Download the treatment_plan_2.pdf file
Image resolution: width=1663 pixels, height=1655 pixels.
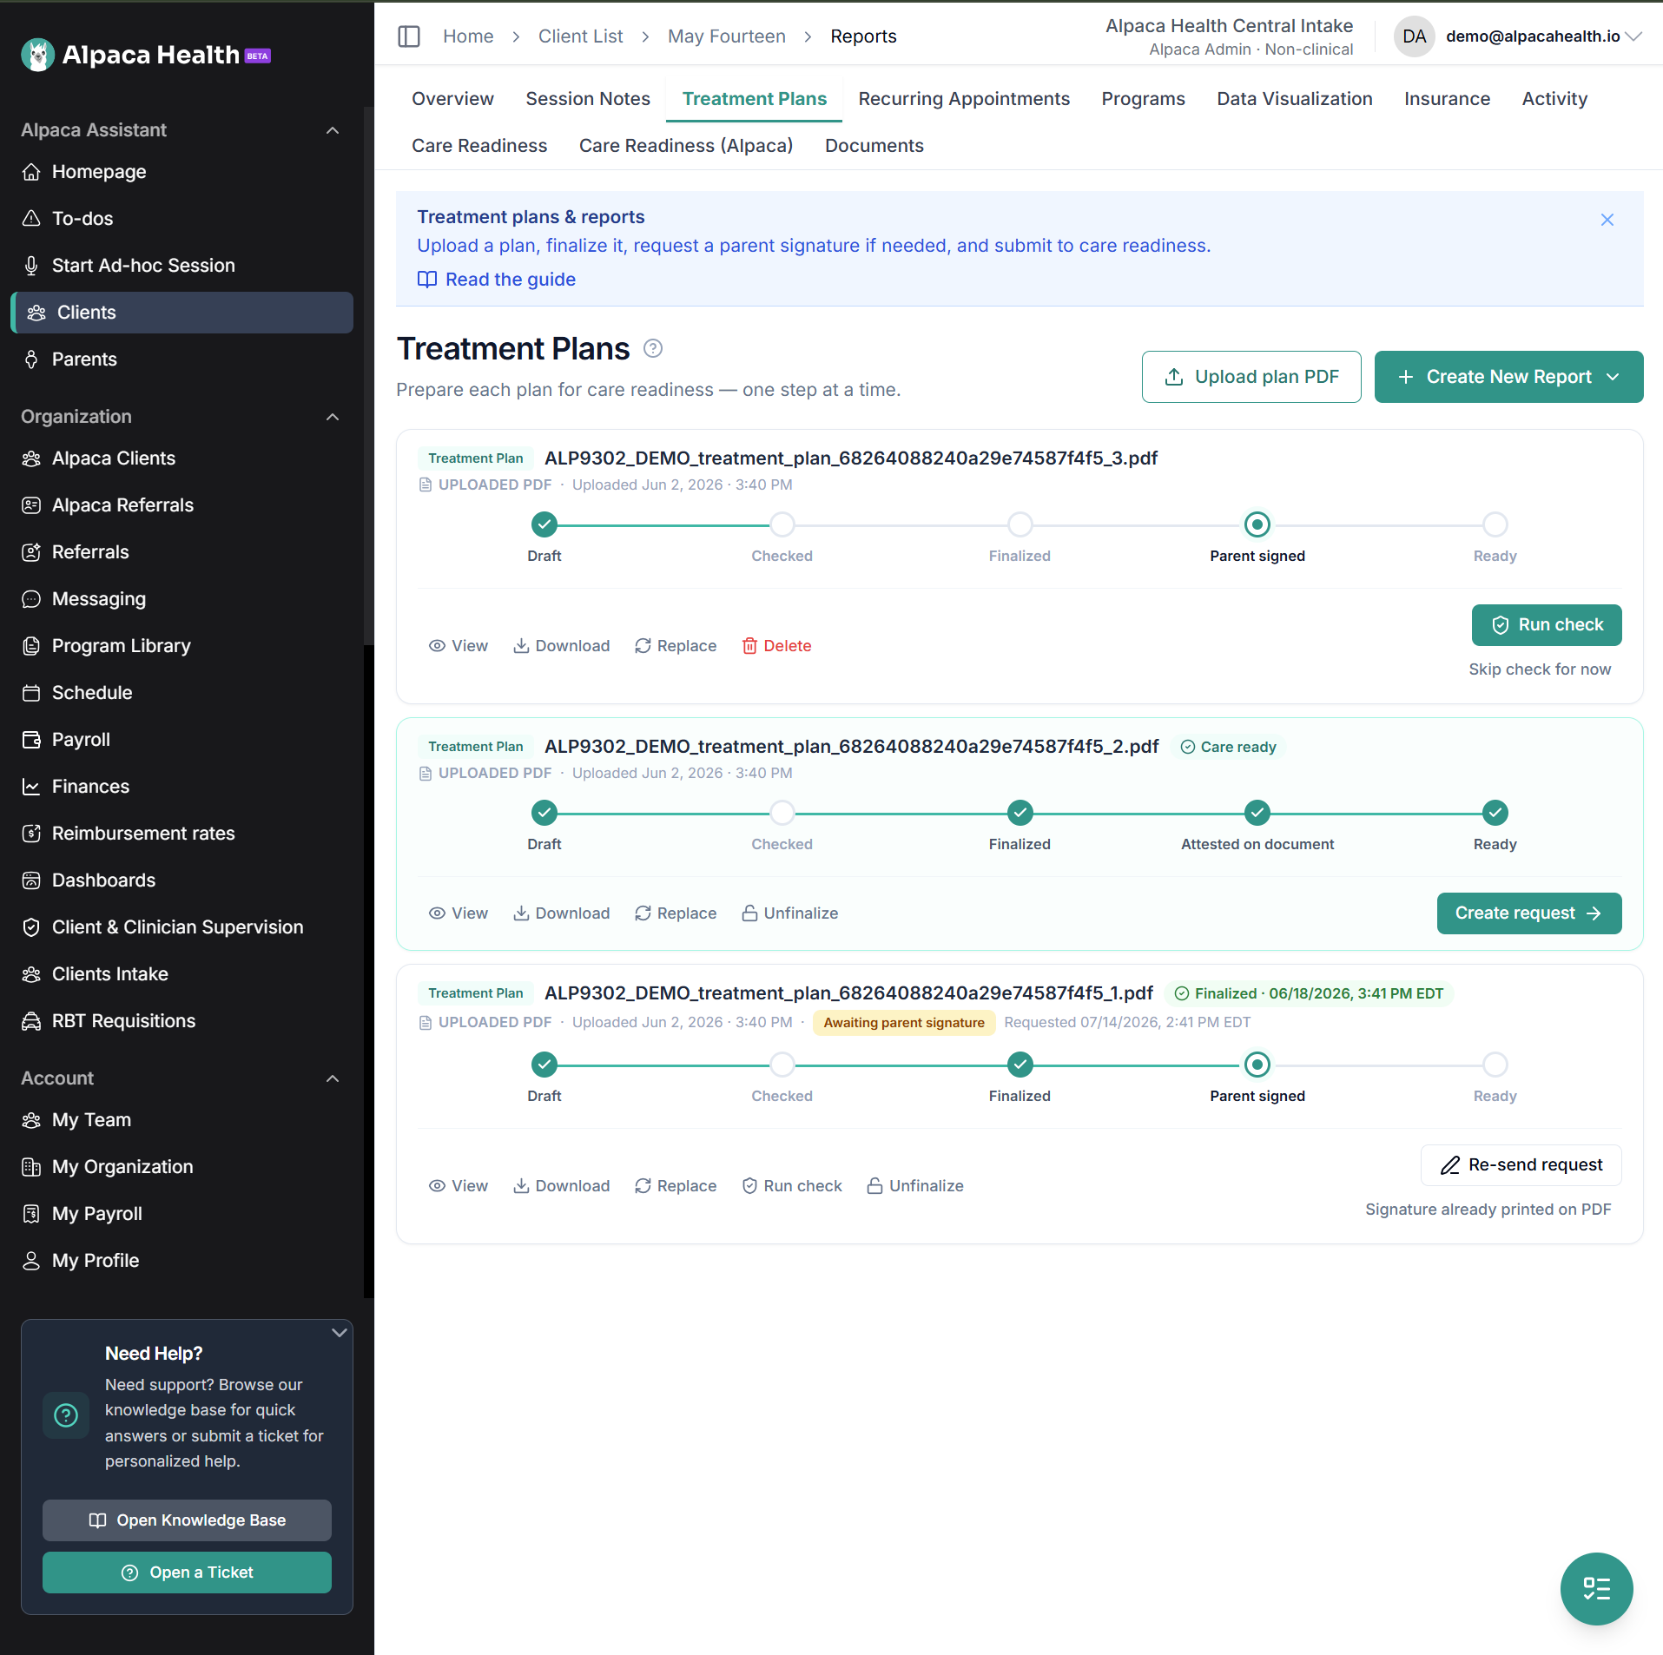[x=562, y=913]
